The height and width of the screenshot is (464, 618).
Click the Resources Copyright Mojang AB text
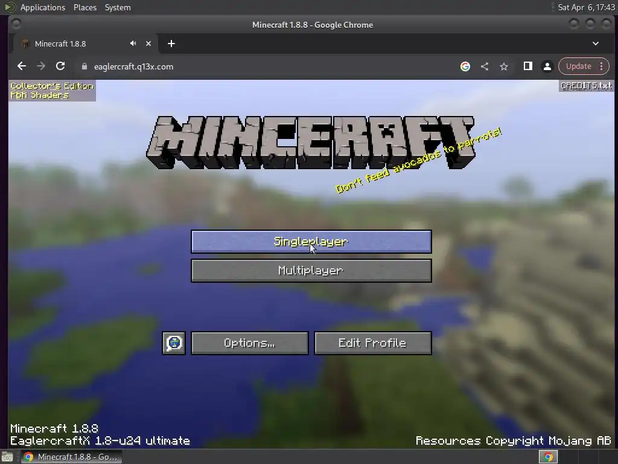513,440
